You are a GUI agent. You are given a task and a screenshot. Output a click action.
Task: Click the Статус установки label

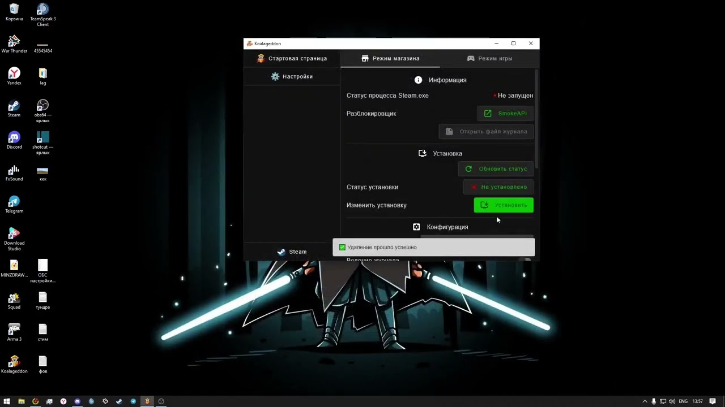[372, 187]
